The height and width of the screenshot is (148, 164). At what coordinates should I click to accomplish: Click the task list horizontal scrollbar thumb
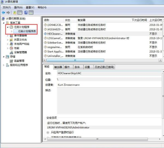(x=75, y=60)
